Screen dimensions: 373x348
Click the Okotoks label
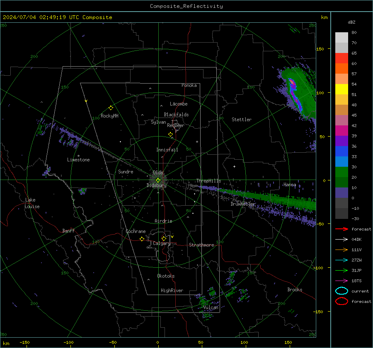166,276
